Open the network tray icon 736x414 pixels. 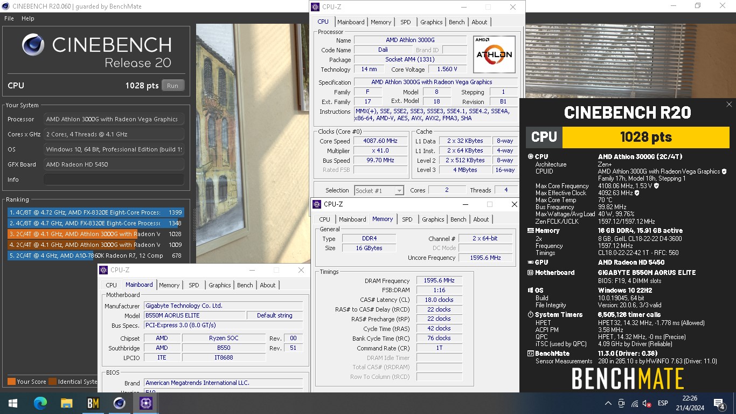pos(635,403)
